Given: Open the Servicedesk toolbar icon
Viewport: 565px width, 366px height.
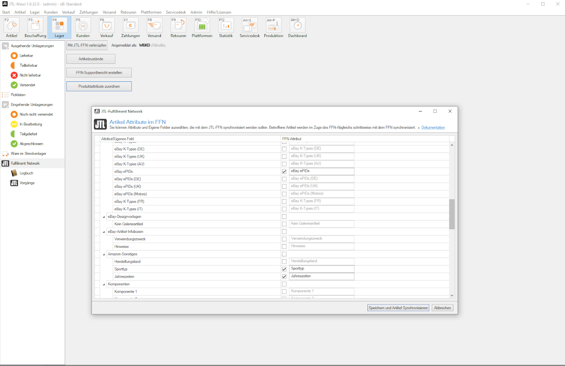Looking at the screenshot, I should (250, 28).
